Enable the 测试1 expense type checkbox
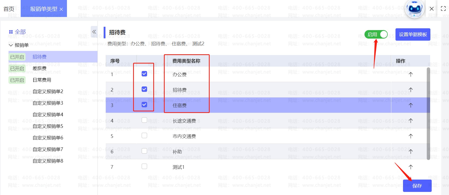The image size is (449, 195). tap(144, 166)
